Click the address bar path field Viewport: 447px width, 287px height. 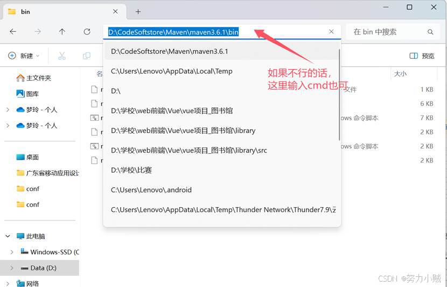tap(215, 32)
